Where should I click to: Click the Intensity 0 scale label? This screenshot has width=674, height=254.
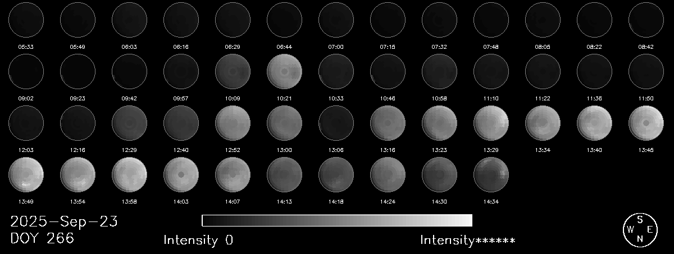tap(198, 240)
